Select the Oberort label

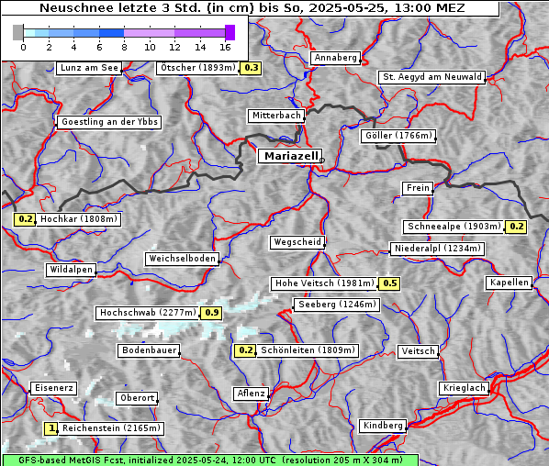(137, 398)
